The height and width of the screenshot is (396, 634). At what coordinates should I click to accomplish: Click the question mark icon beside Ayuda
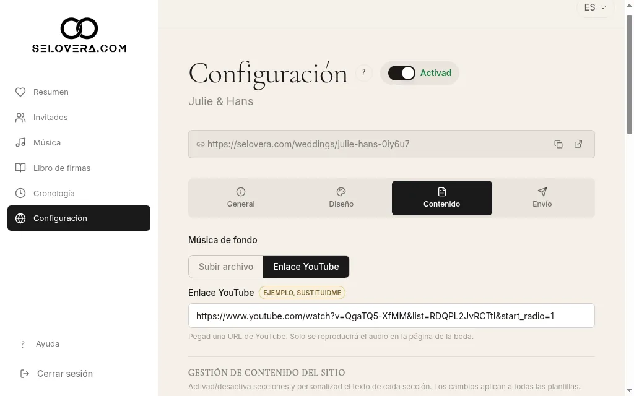(x=23, y=344)
